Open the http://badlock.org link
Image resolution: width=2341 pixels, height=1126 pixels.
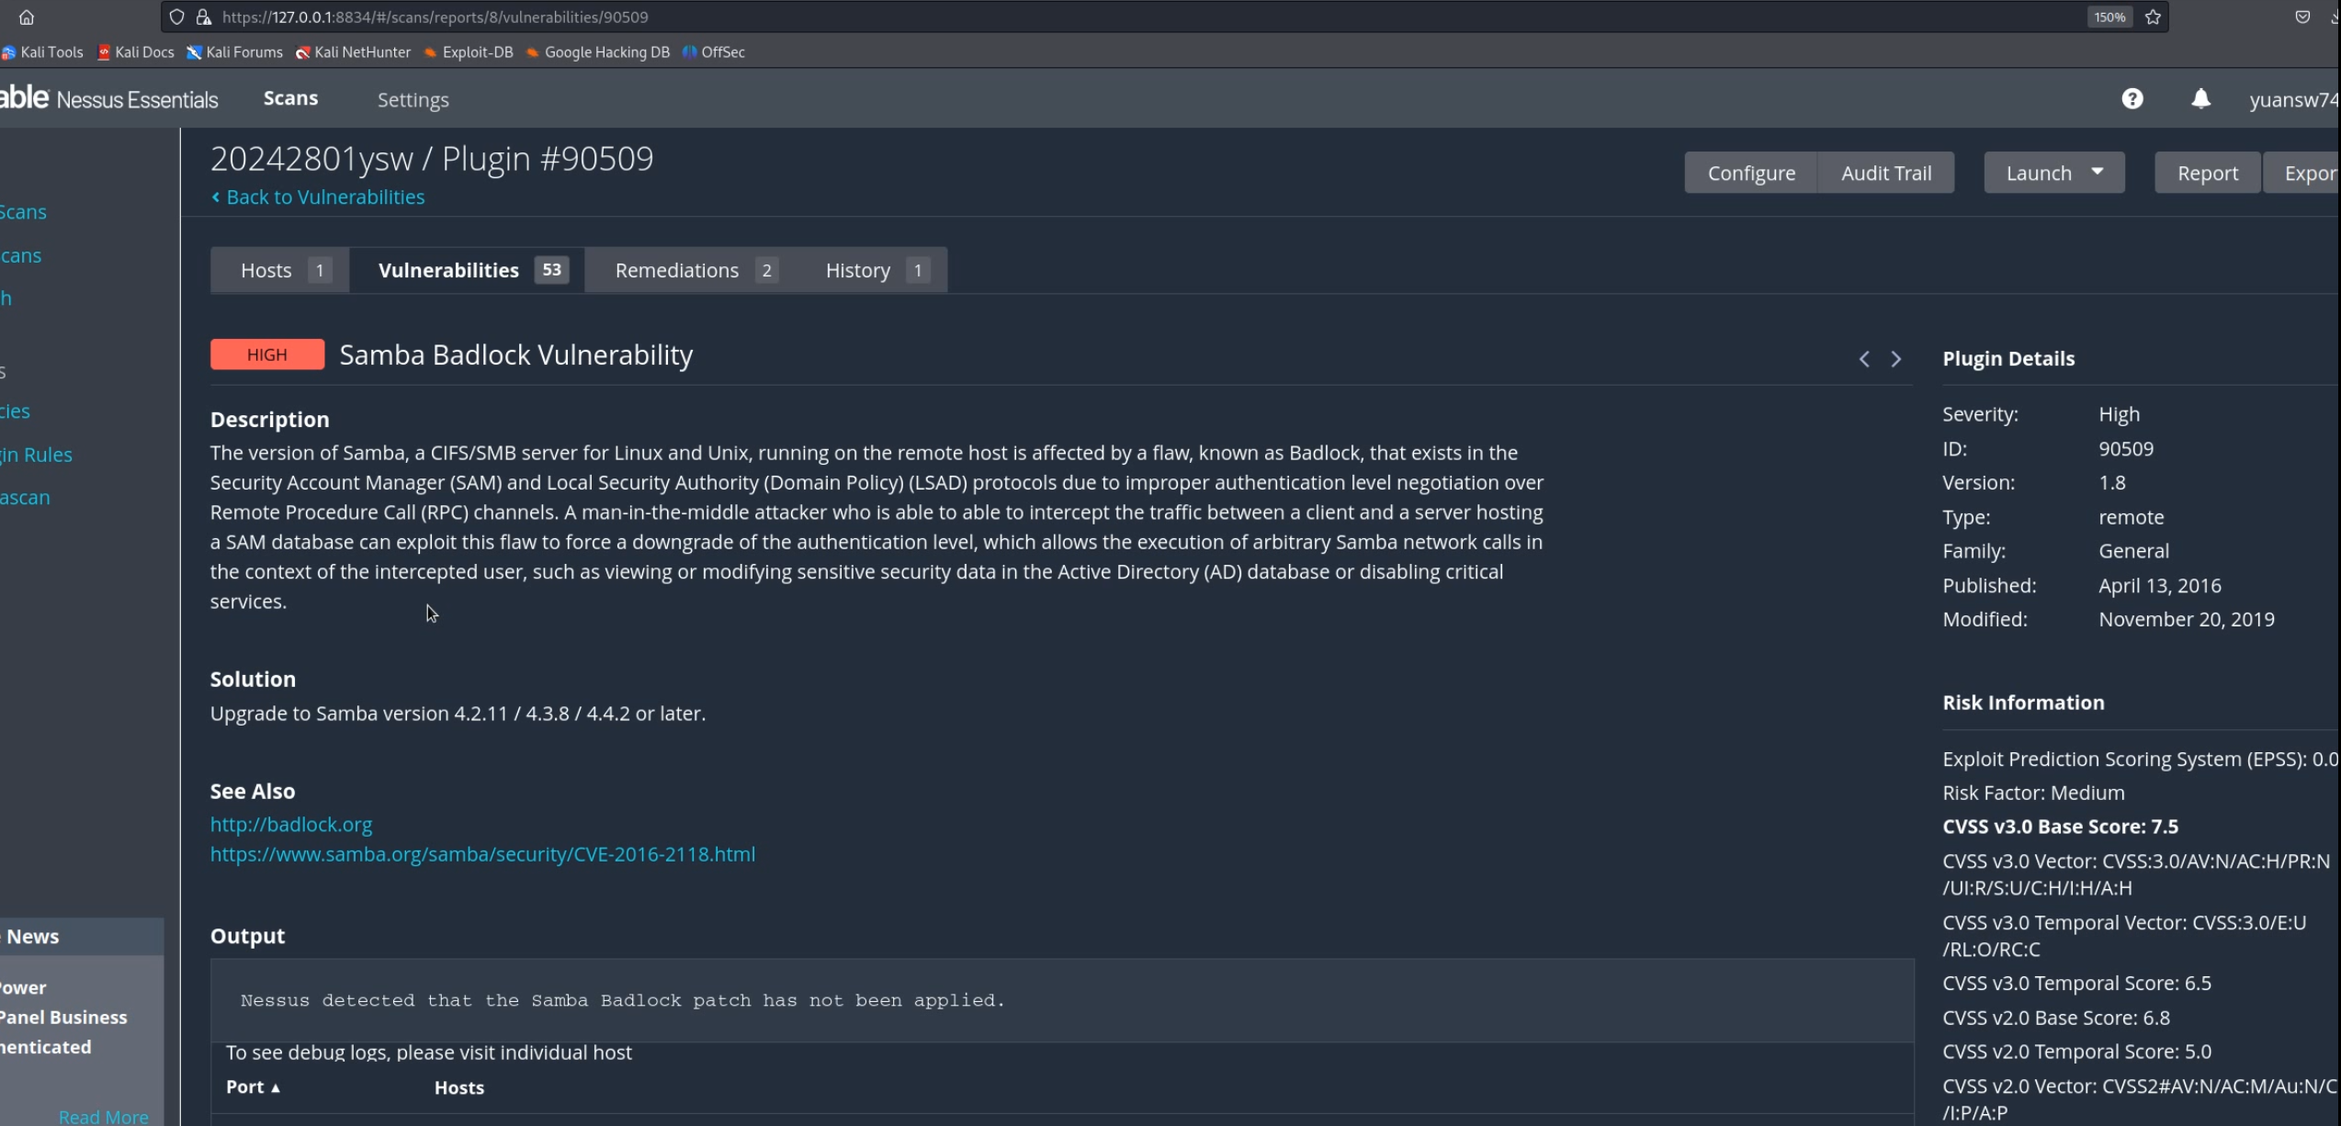click(x=291, y=824)
